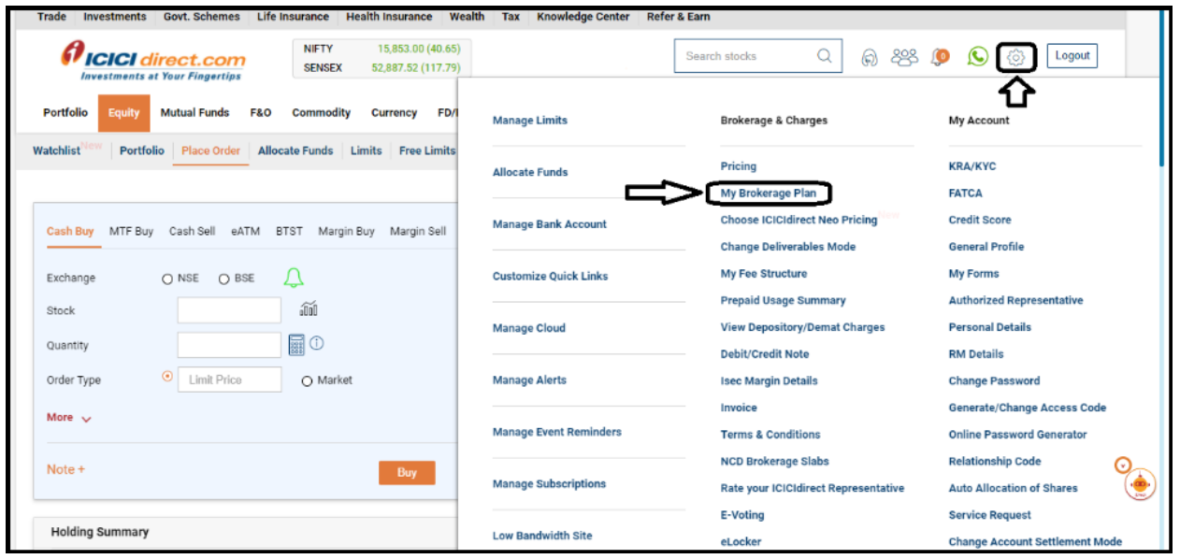Expand the More options chevron
This screenshot has width=1180, height=559.
tap(86, 419)
